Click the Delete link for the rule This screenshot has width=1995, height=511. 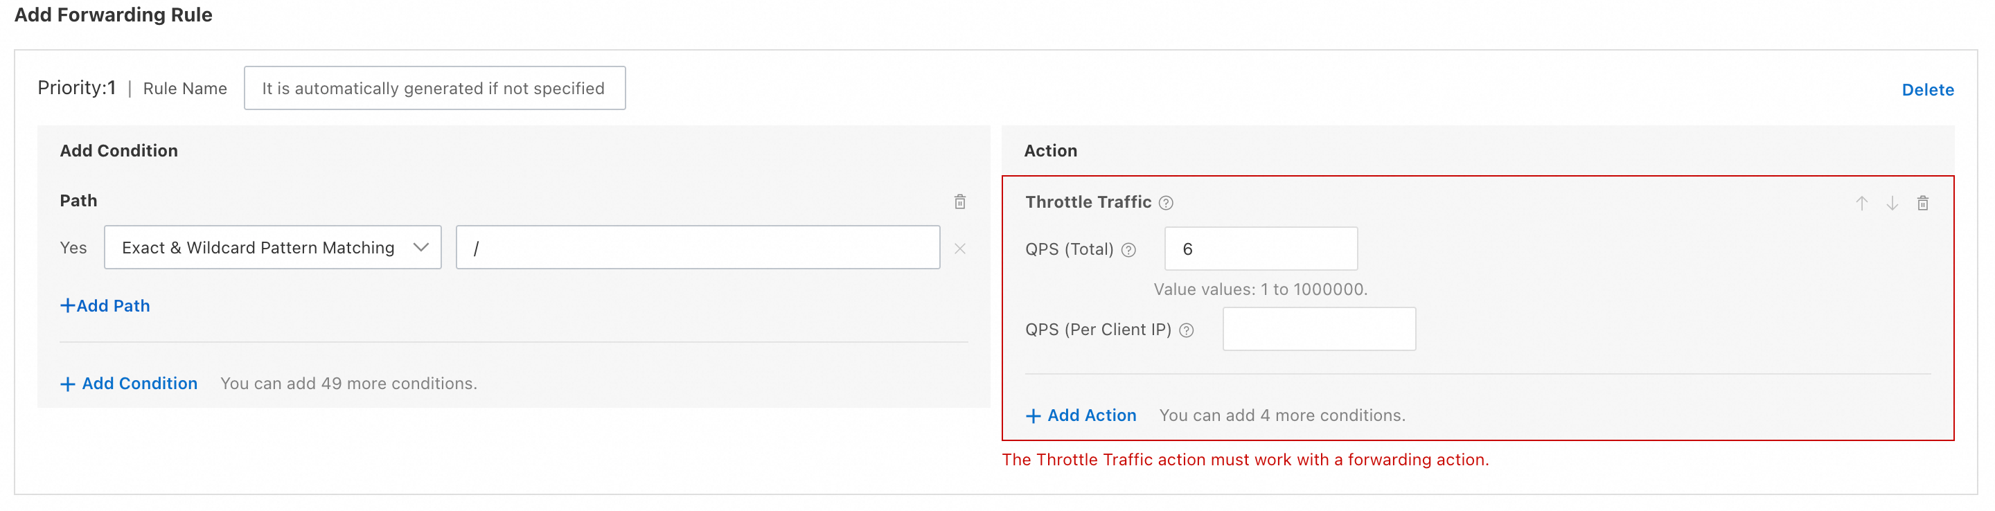pyautogui.click(x=1927, y=90)
